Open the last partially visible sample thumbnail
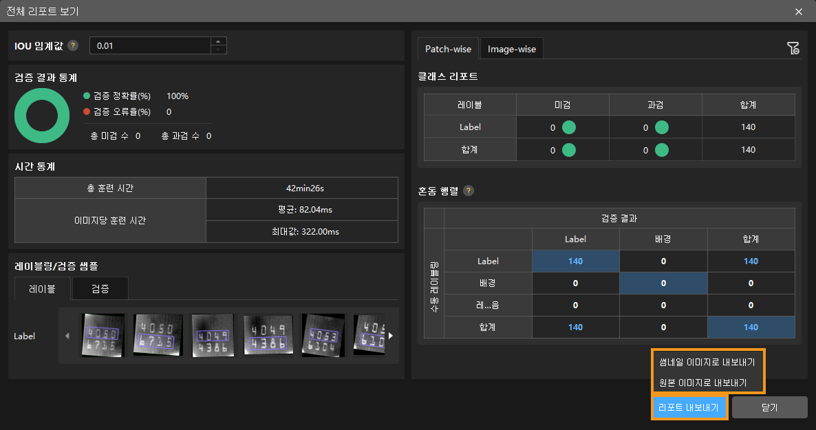This screenshot has height=430, width=816. pos(369,335)
